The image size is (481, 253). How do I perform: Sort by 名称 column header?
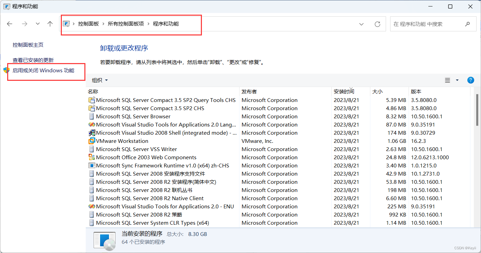tap(163, 92)
